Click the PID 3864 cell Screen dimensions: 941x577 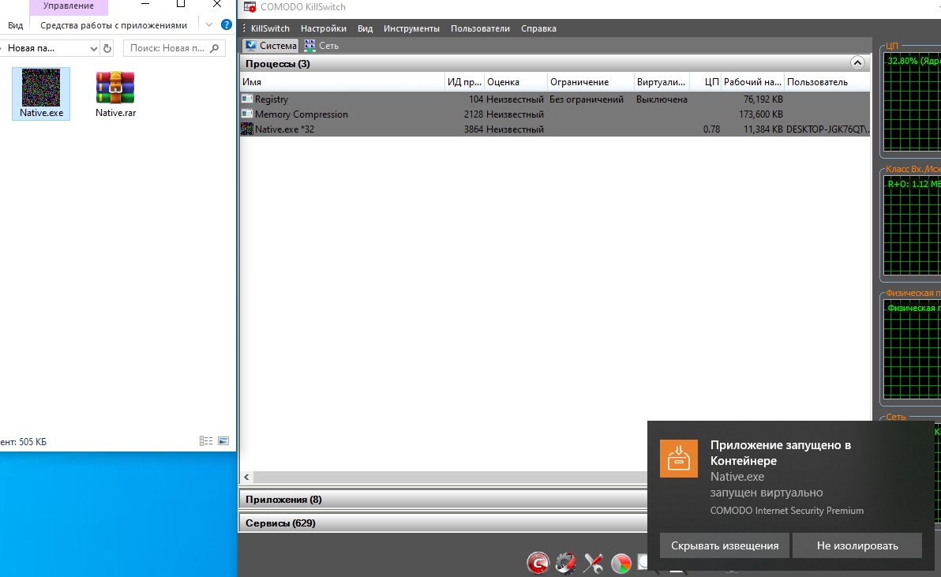(474, 129)
